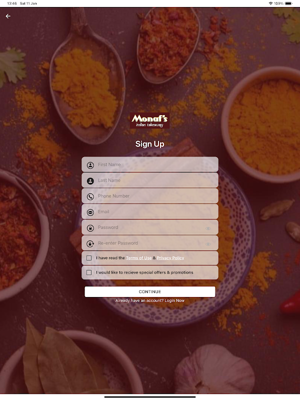This screenshot has width=300, height=400.
Task: Open the Terms of Use link
Action: click(139, 258)
